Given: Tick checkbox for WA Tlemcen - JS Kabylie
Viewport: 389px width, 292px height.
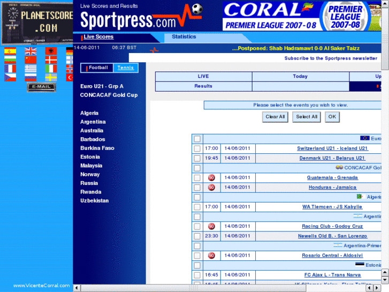Looking at the screenshot, I should (197, 207).
